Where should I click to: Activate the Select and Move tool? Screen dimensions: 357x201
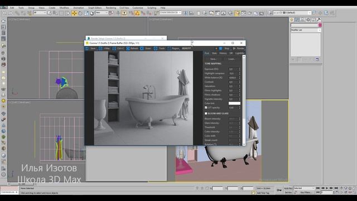[74, 13]
